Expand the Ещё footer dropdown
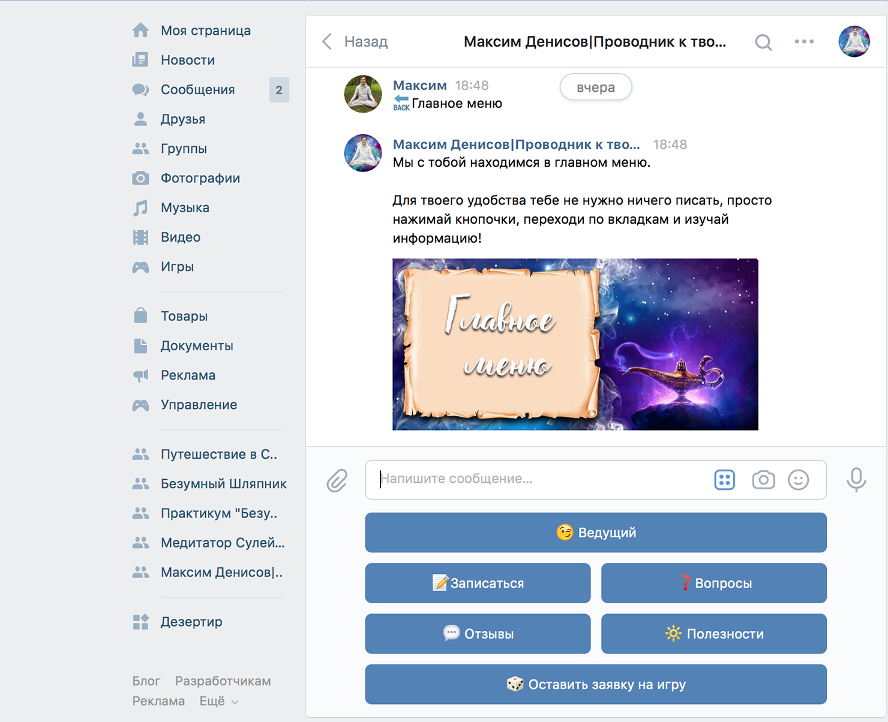The width and height of the screenshot is (888, 722). tap(219, 701)
